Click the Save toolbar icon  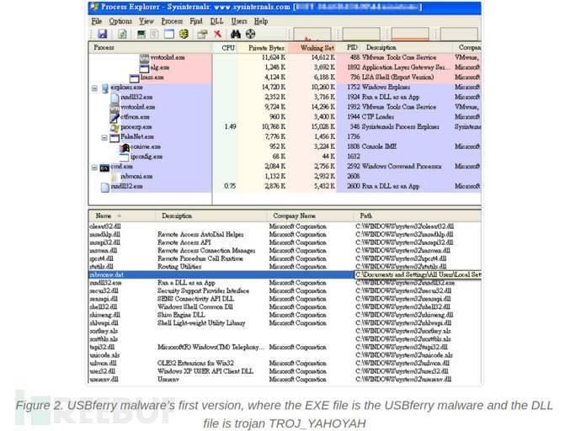[x=102, y=34]
